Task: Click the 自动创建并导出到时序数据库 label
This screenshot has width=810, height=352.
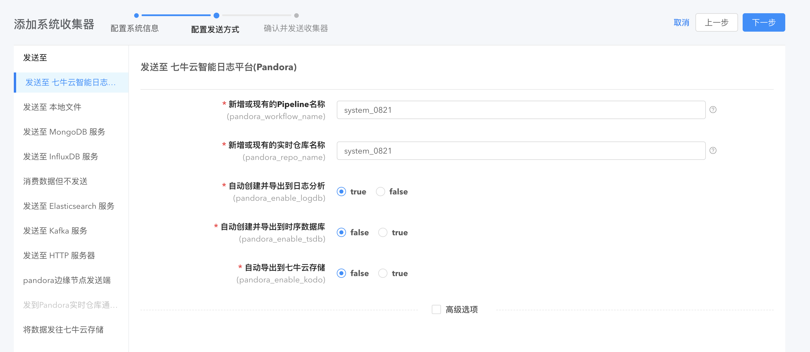Action: (x=273, y=227)
